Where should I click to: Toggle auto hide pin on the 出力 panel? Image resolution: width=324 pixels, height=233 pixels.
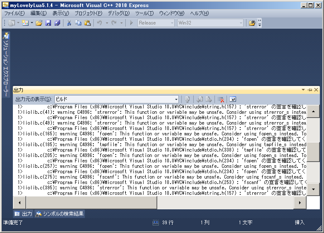coord(310,90)
